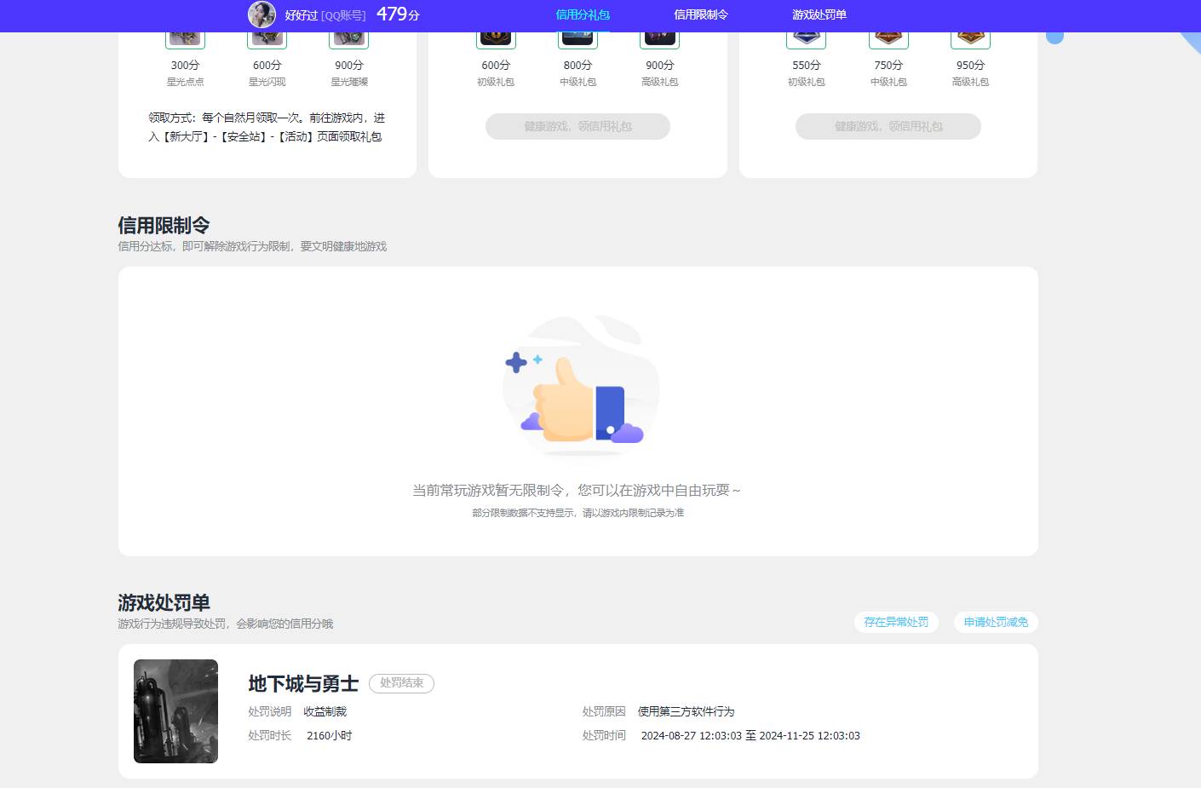Select the 300分 星光点点 gift pack icon
Viewport: 1201px width, 788px height.
point(185,34)
